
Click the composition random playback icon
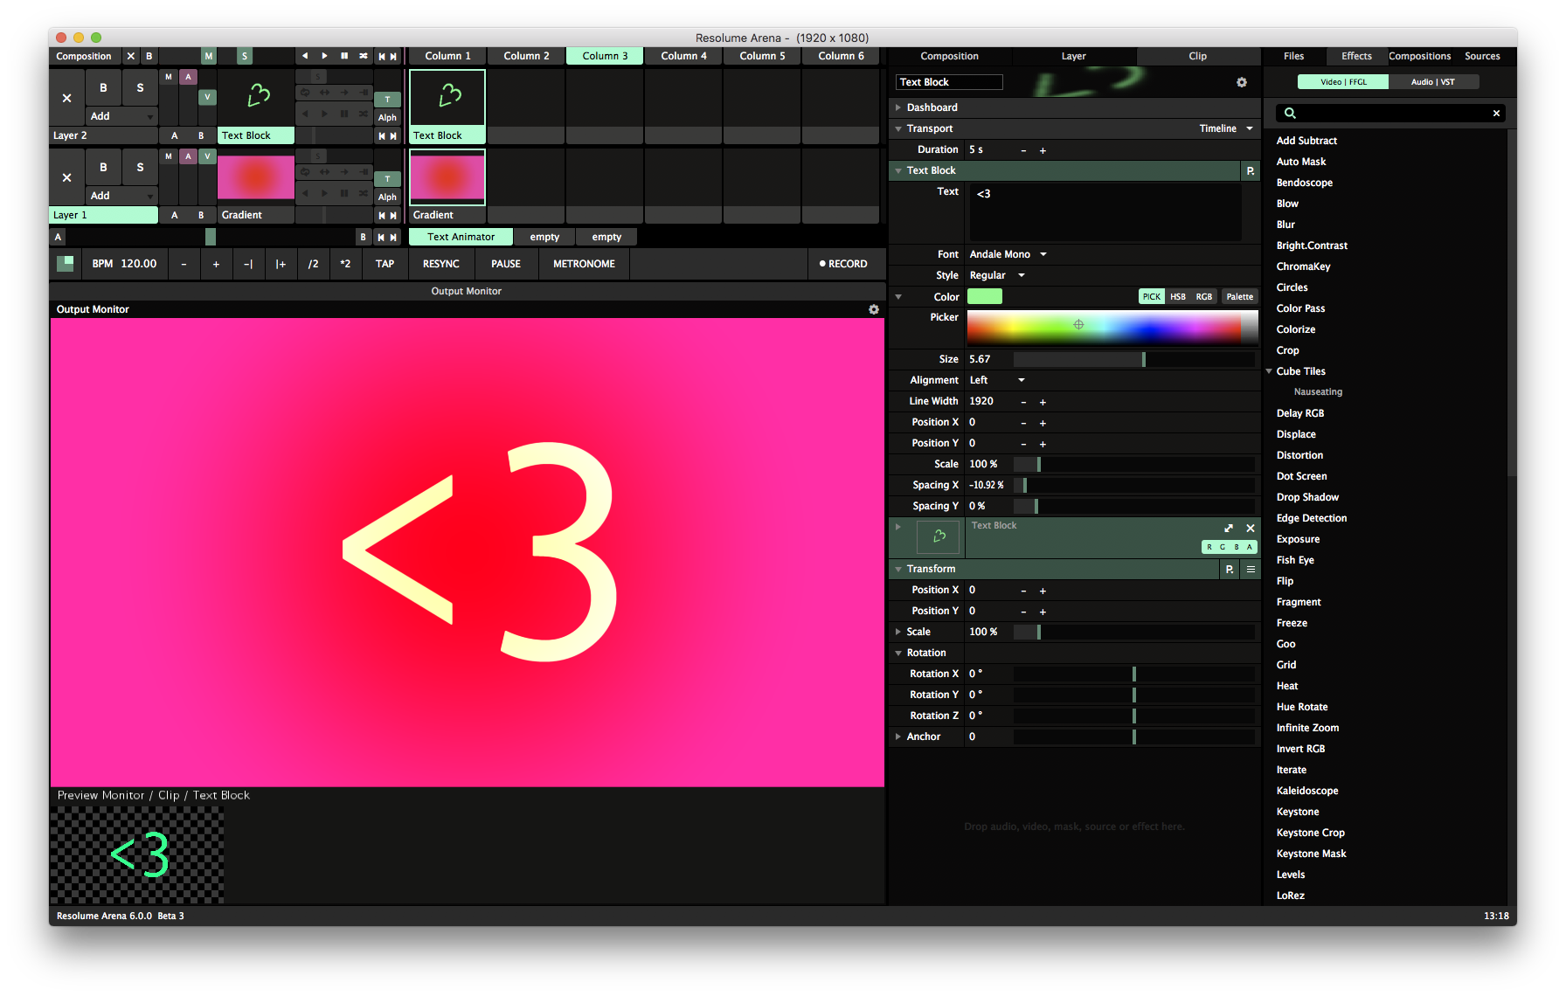coord(364,56)
